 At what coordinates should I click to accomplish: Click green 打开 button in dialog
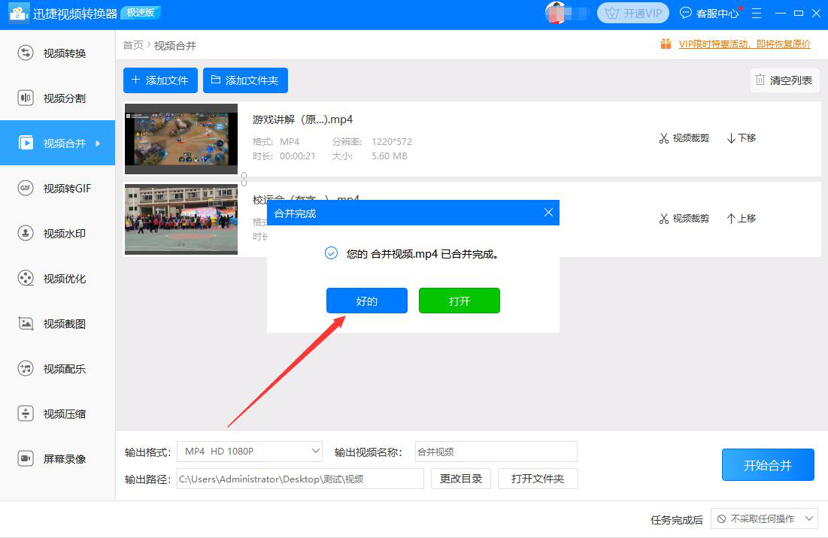[x=459, y=301]
